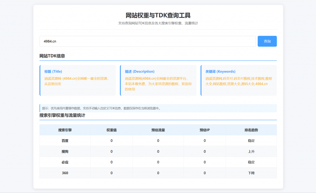
Task: Select the 标题 (Title) info card
Action: point(78,80)
